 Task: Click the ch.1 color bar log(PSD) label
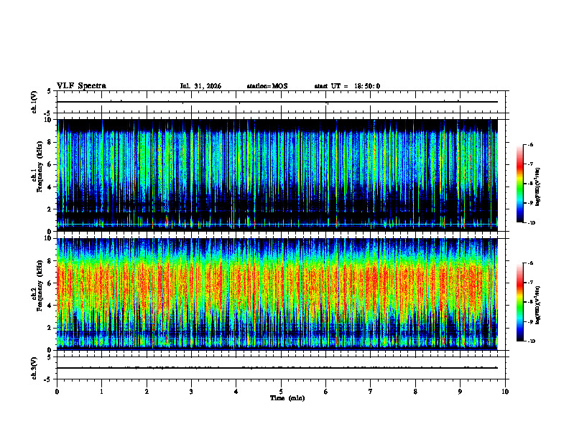pyautogui.click(x=537, y=187)
